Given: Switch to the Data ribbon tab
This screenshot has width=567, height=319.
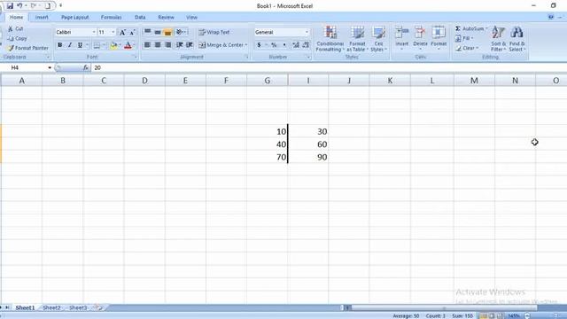Looking at the screenshot, I should pyautogui.click(x=140, y=17).
